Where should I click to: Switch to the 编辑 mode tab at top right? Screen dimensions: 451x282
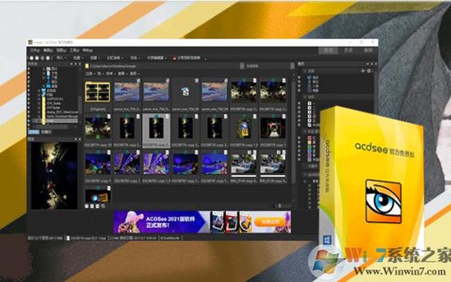[368, 50]
